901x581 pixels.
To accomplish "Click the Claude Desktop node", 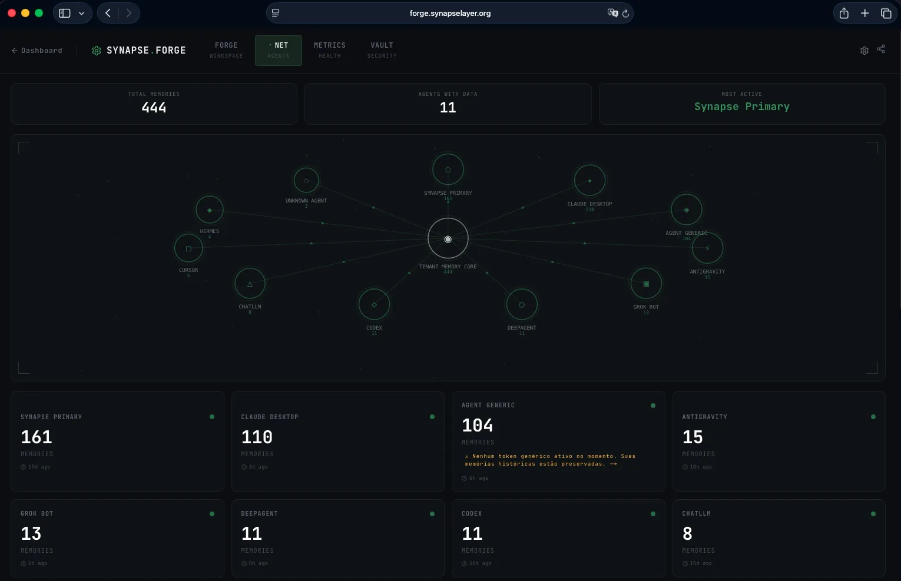I will (x=589, y=181).
